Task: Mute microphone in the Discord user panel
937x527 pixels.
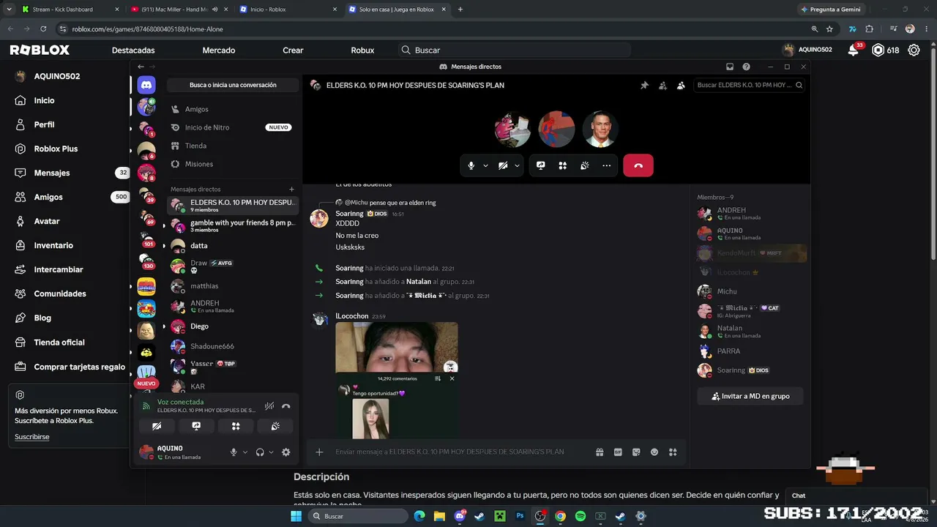Action: (234, 452)
